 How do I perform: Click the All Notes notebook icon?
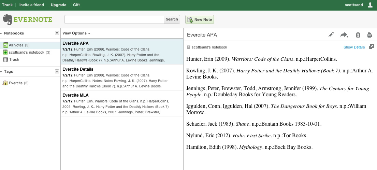click(5, 45)
